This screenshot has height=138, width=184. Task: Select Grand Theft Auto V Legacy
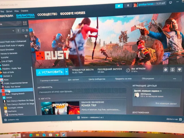(12, 46)
